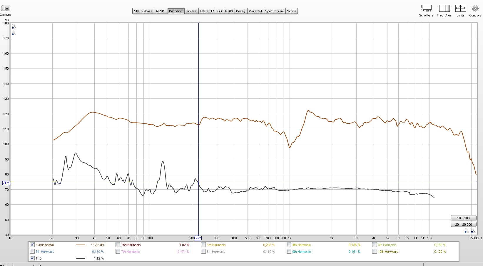Click the 7th Harmonic value 0,171 %
This screenshot has width=483, height=266.
[183, 252]
